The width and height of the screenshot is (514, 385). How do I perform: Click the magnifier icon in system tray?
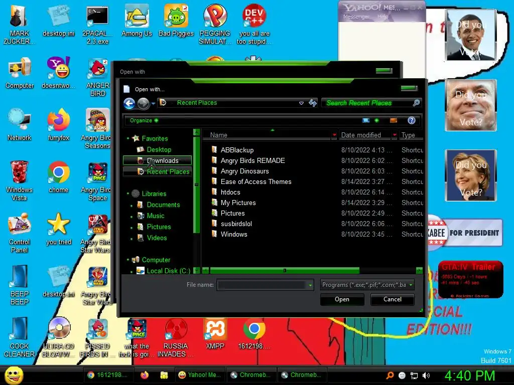(x=390, y=375)
